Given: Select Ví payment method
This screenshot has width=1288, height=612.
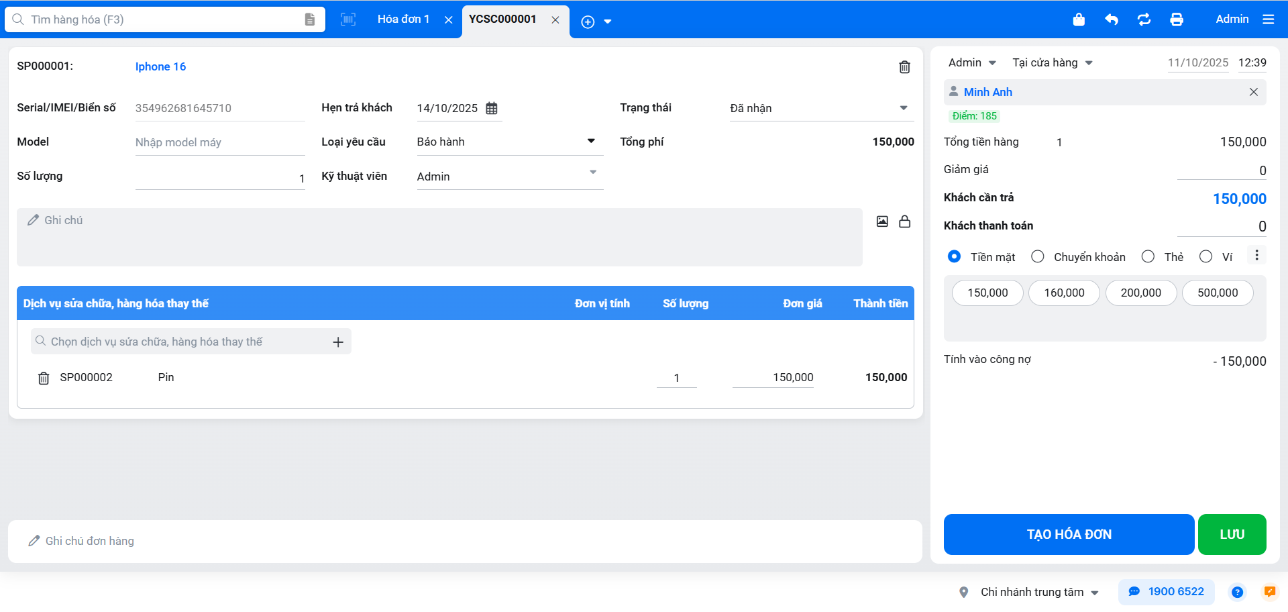Looking at the screenshot, I should click(1205, 256).
